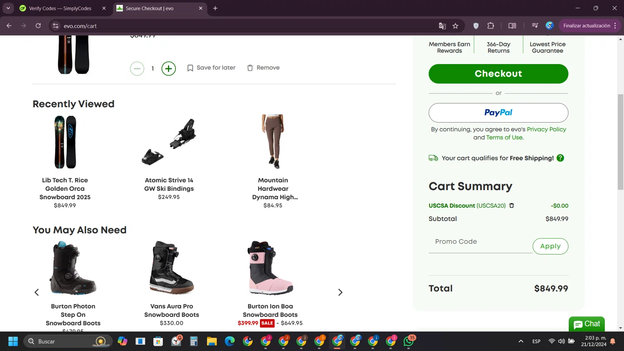The width and height of the screenshot is (624, 351).
Task: Open Vans Aura Pro boots image
Action: point(171,268)
